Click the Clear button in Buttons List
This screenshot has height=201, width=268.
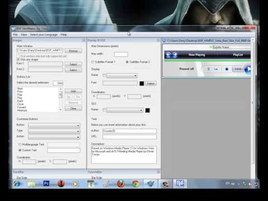(x=73, y=108)
